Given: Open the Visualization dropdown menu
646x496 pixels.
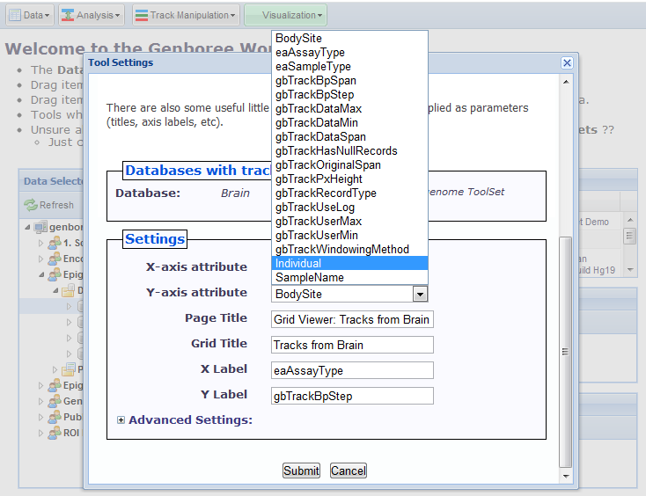Looking at the screenshot, I should [286, 15].
